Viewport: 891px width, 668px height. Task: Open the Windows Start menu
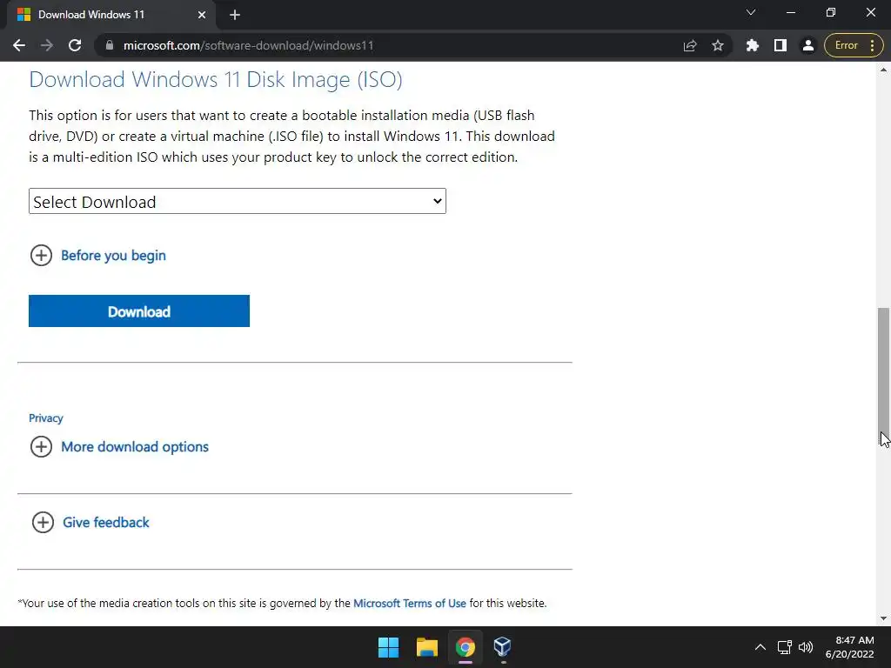click(x=389, y=647)
